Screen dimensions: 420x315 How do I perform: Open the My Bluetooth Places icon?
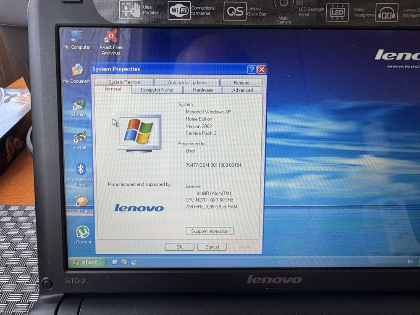click(80, 175)
